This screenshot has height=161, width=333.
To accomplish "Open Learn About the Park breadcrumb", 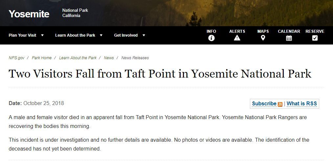I will tap(78, 58).
